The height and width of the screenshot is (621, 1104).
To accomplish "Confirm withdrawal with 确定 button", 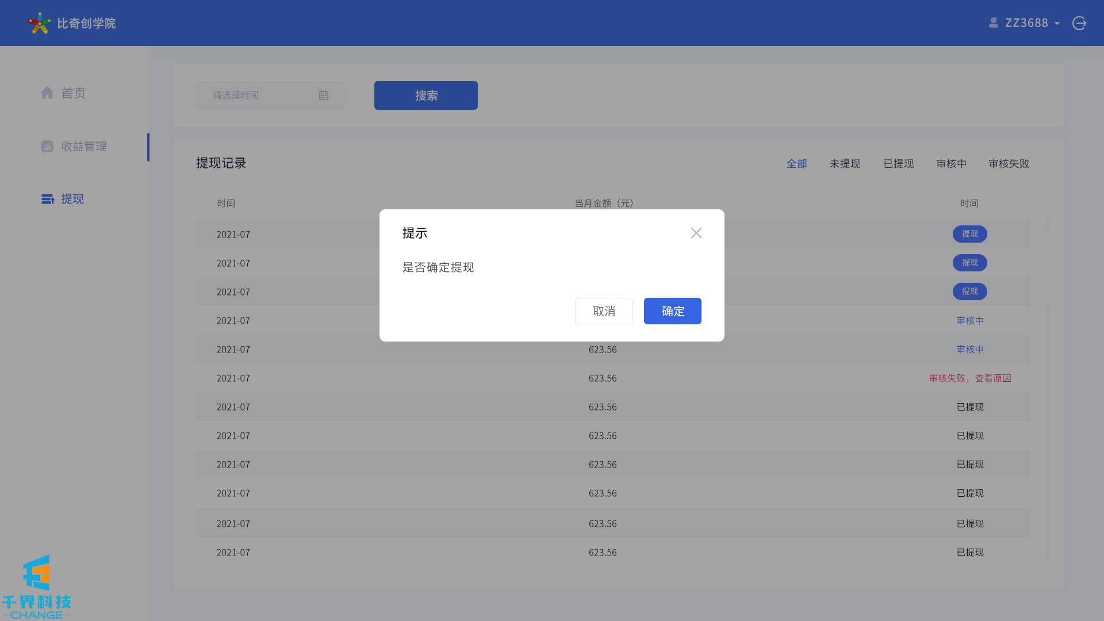I will pos(672,311).
